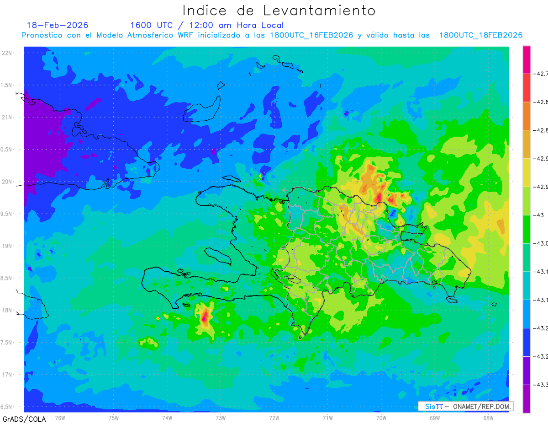Click the "-43" color bar value

pyautogui.click(x=539, y=215)
